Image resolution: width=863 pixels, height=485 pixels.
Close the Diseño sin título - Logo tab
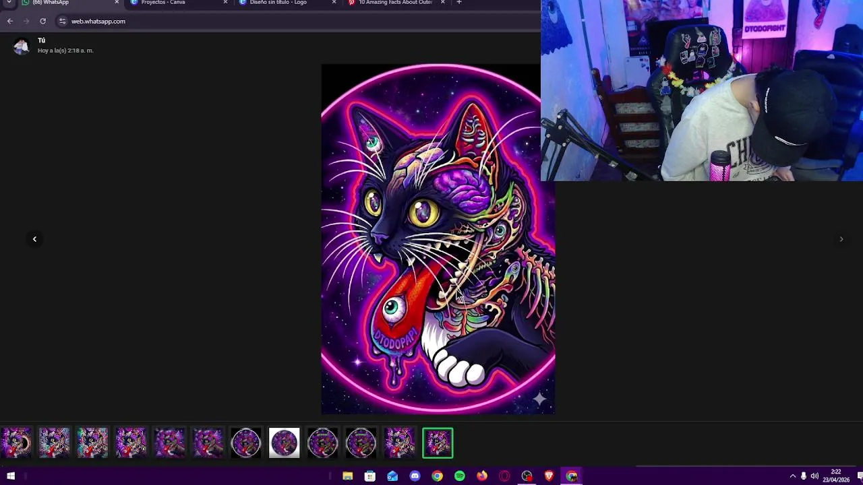click(x=334, y=3)
